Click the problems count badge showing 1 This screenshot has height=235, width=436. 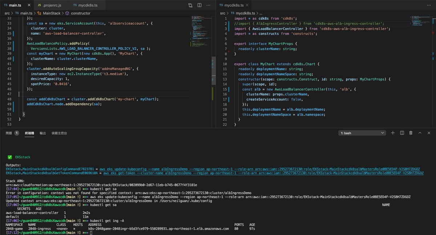pos(17,133)
